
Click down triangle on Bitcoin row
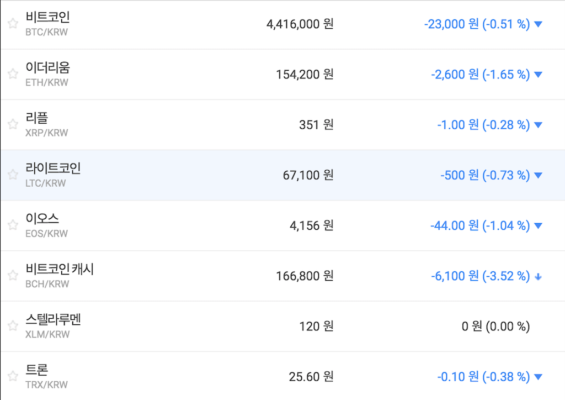(x=539, y=24)
